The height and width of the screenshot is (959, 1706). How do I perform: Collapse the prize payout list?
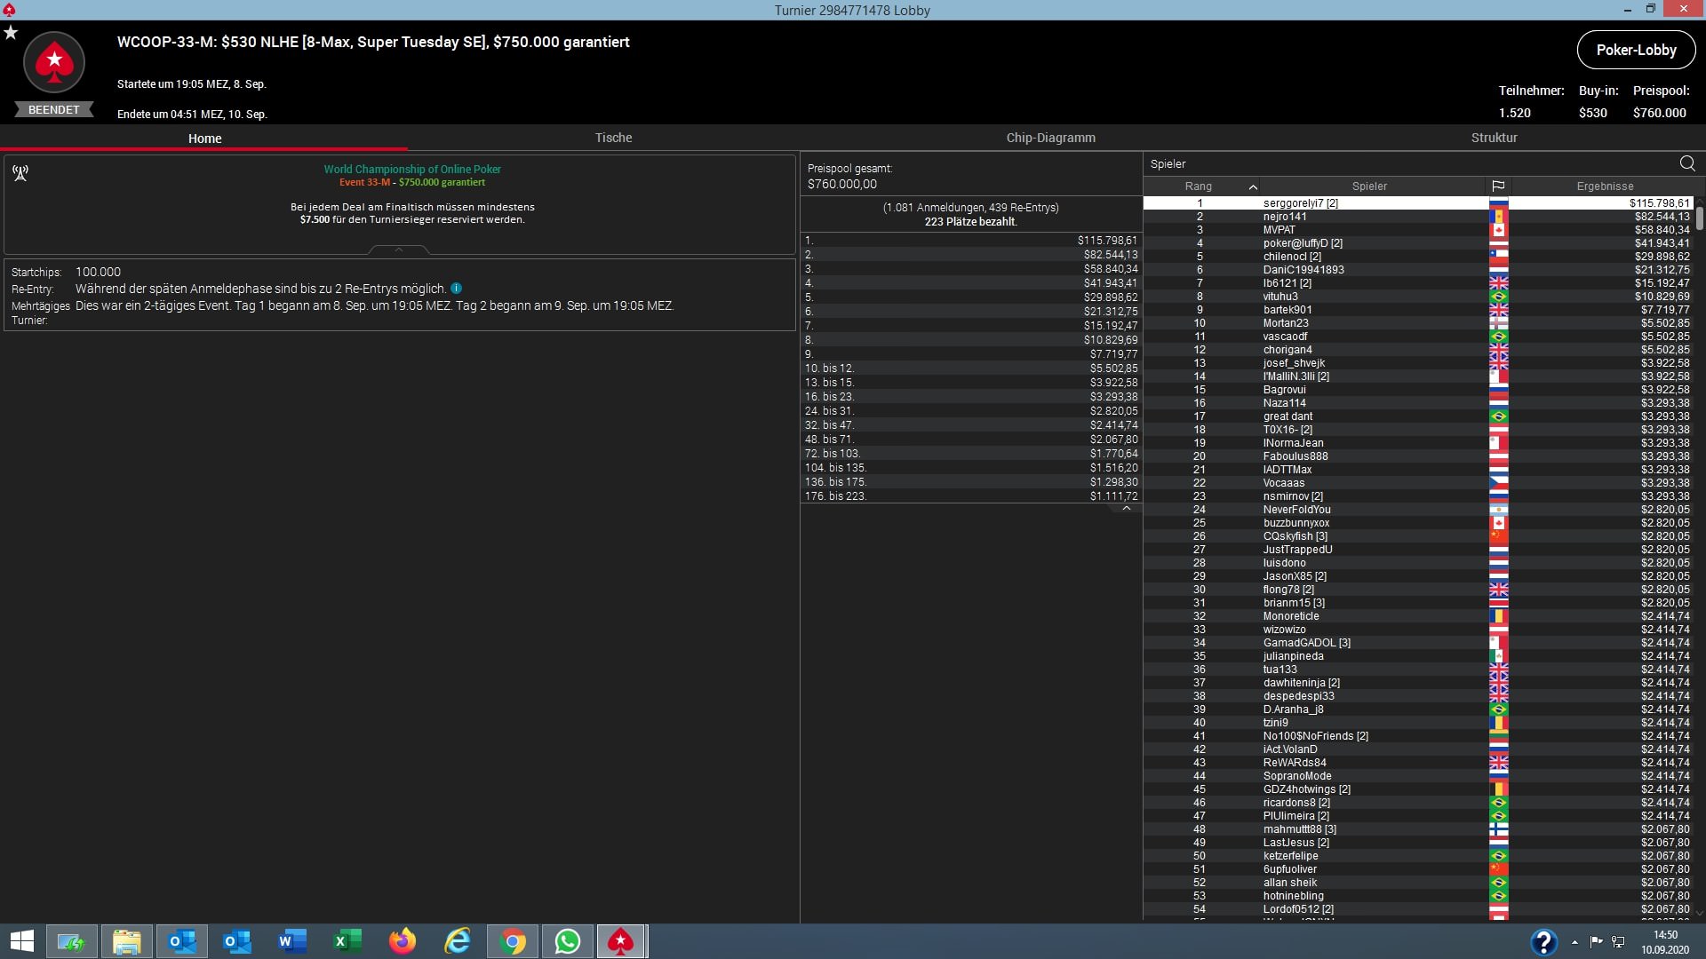1126,508
